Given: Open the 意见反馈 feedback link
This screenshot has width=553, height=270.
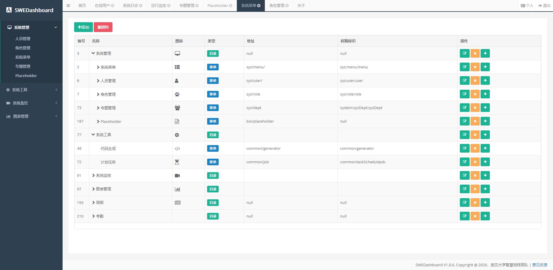Looking at the screenshot, I should tap(539, 265).
